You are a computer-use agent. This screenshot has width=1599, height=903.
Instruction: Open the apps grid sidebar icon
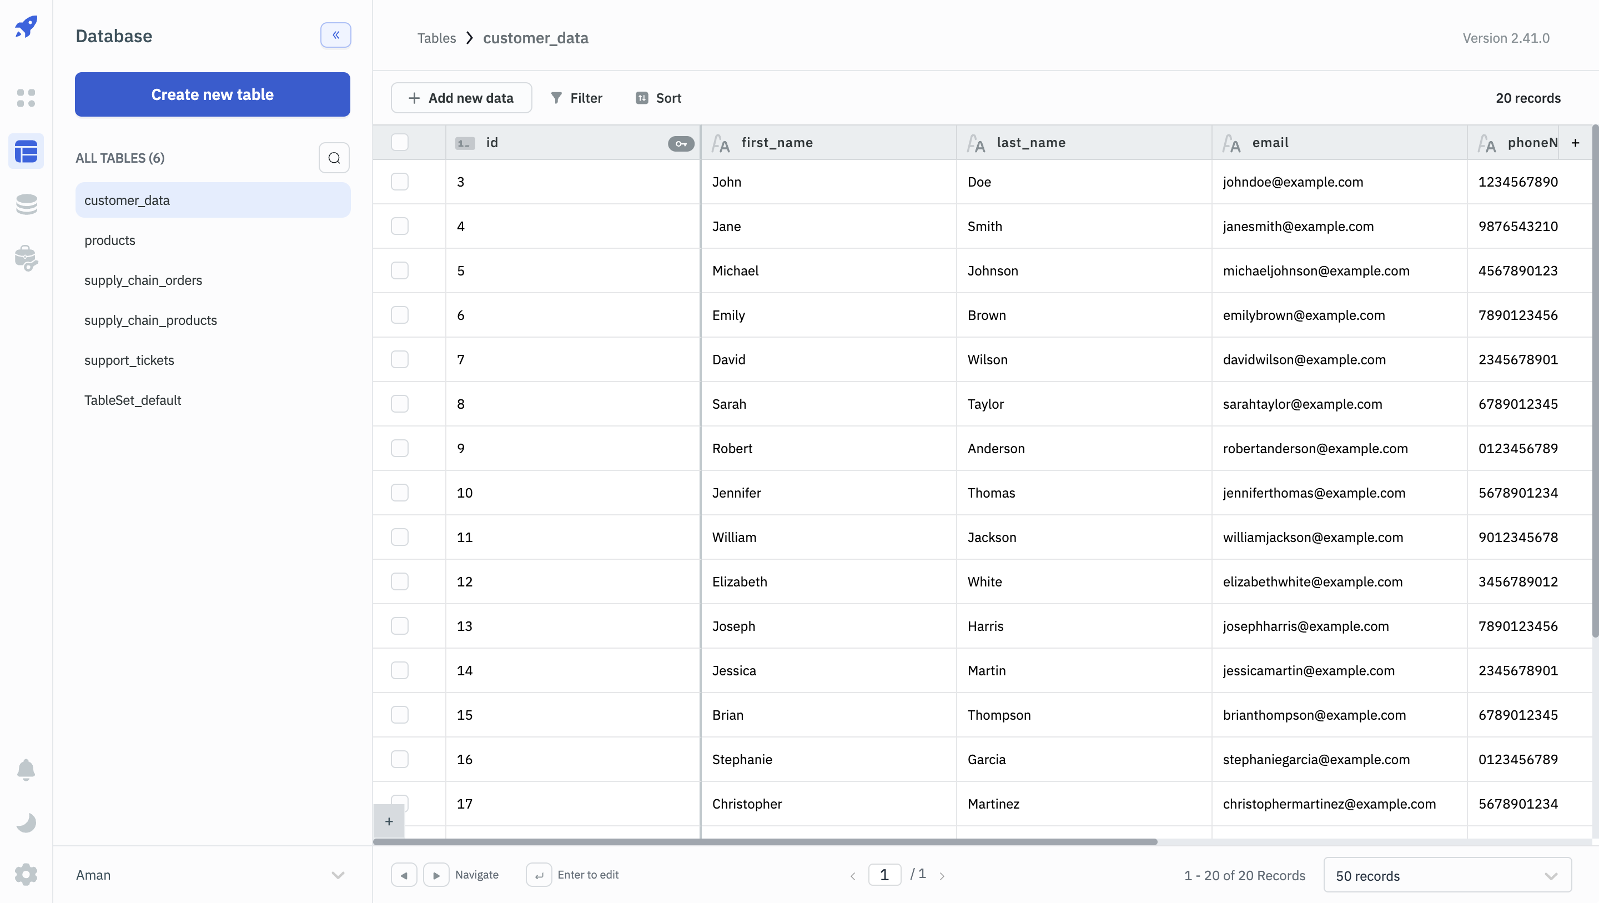(x=26, y=98)
